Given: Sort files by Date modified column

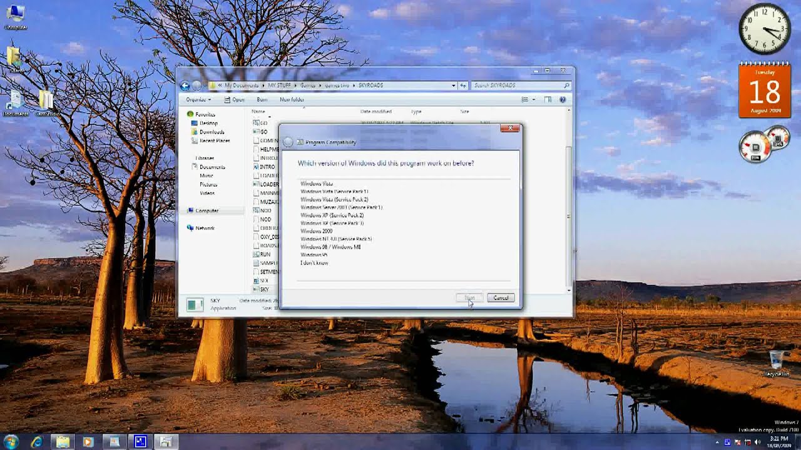Looking at the screenshot, I should [375, 111].
